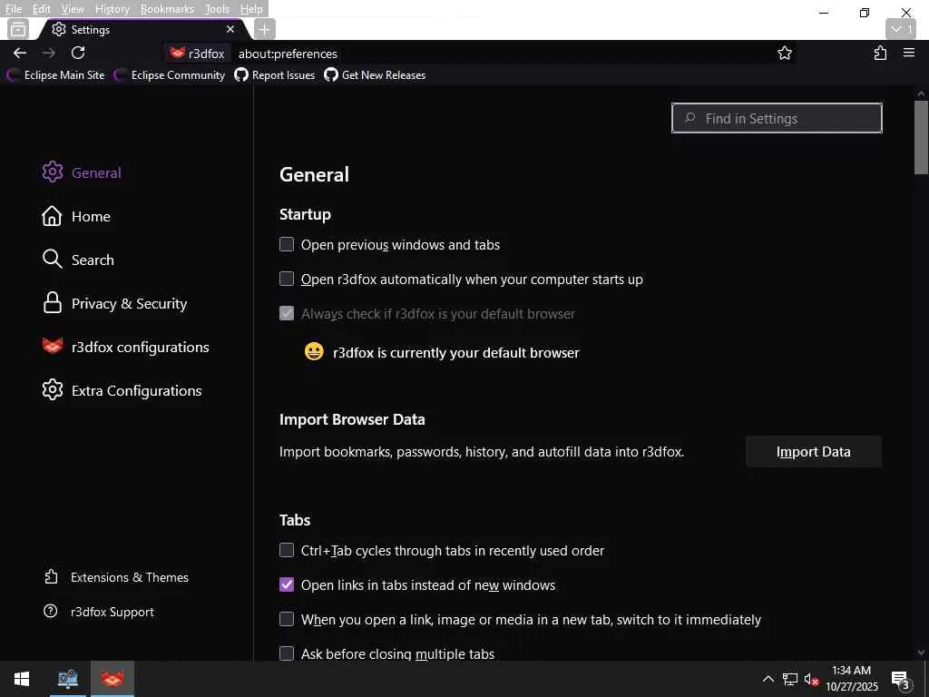This screenshot has width=929, height=697.
Task: Open r3dfox configurations category
Action: click(x=125, y=347)
